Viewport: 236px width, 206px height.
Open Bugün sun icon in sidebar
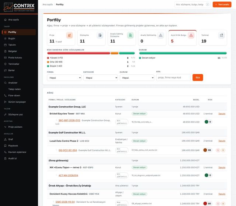click(5, 38)
